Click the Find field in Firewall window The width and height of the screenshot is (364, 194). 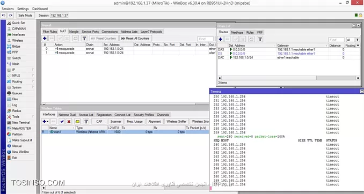[206, 39]
